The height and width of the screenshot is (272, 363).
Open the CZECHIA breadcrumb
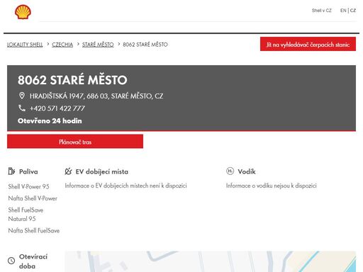[x=62, y=45]
